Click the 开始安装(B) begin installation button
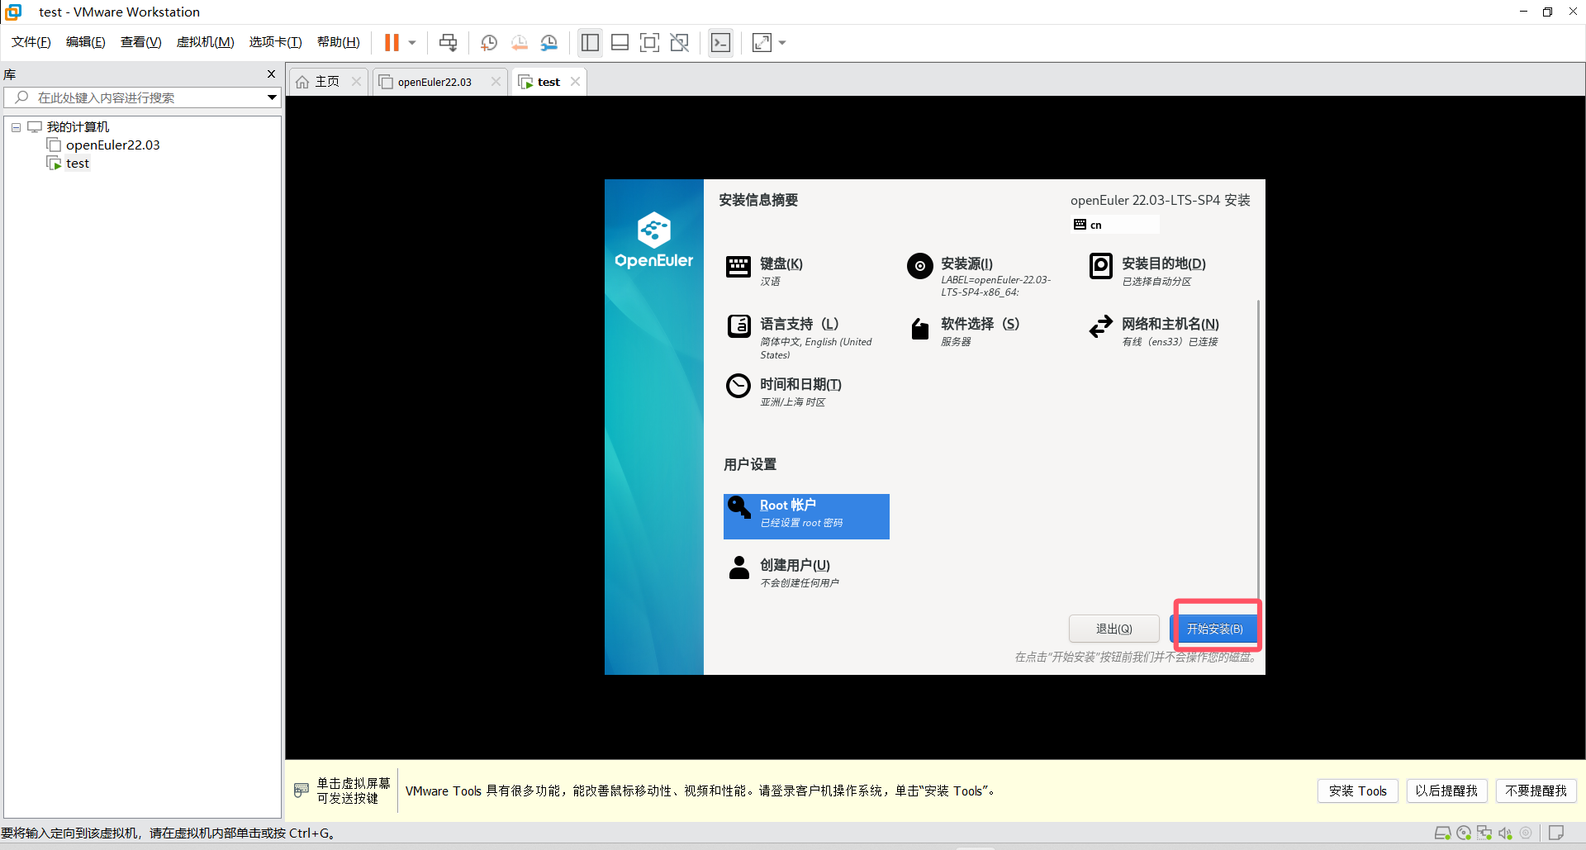Screen dimensions: 1586x850 coord(1215,629)
